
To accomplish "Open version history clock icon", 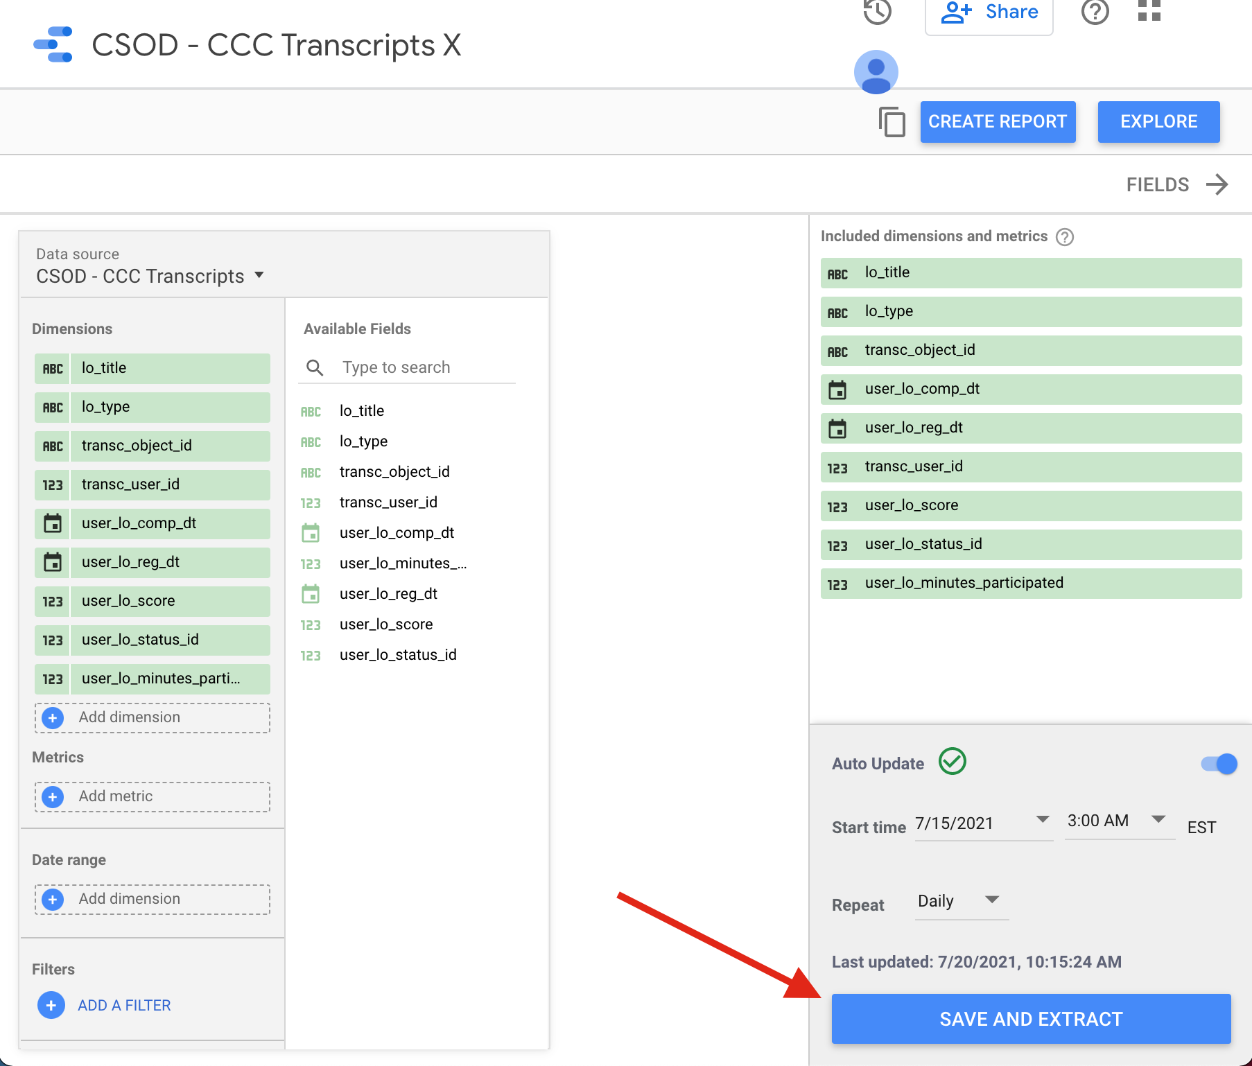I will tap(877, 11).
